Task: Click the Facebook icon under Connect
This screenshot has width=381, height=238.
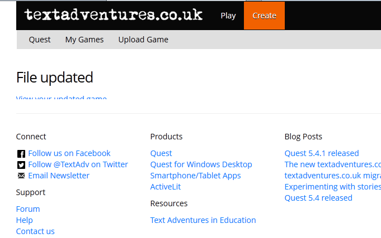Action: point(21,153)
